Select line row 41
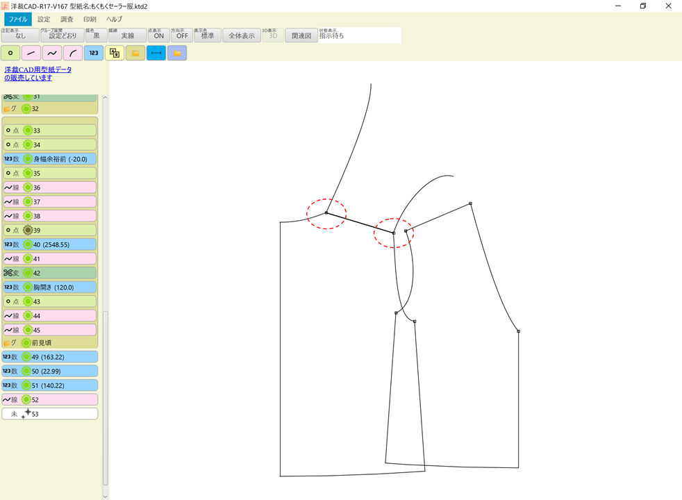 [x=49, y=259]
